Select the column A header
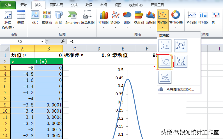The height and width of the screenshot is (139, 223). (22, 48)
